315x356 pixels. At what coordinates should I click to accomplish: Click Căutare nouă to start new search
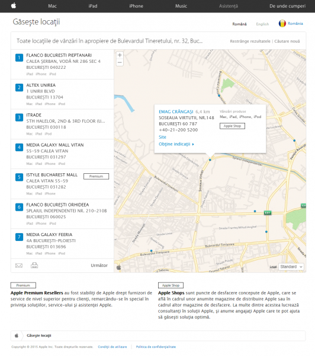287,42
